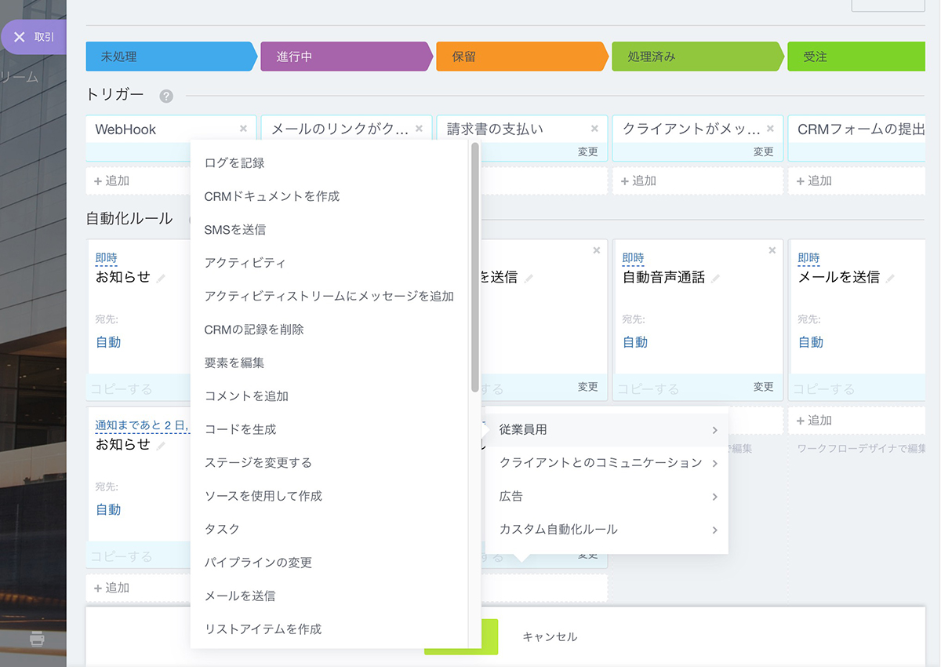Select the 進行中 stage
941x667 pixels.
click(347, 56)
